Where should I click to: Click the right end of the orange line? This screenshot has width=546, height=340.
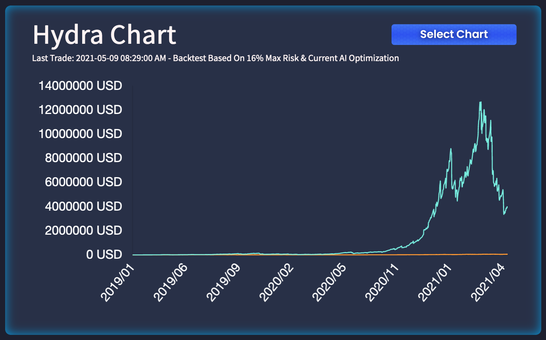point(507,254)
